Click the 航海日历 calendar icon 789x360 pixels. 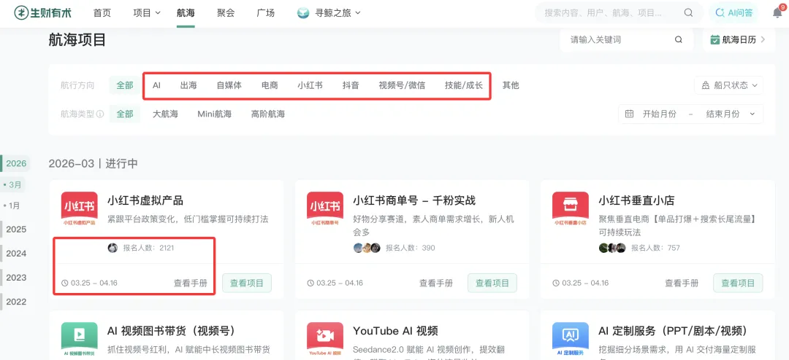(x=714, y=39)
